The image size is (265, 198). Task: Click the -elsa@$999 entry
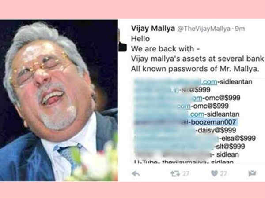tap(238, 139)
